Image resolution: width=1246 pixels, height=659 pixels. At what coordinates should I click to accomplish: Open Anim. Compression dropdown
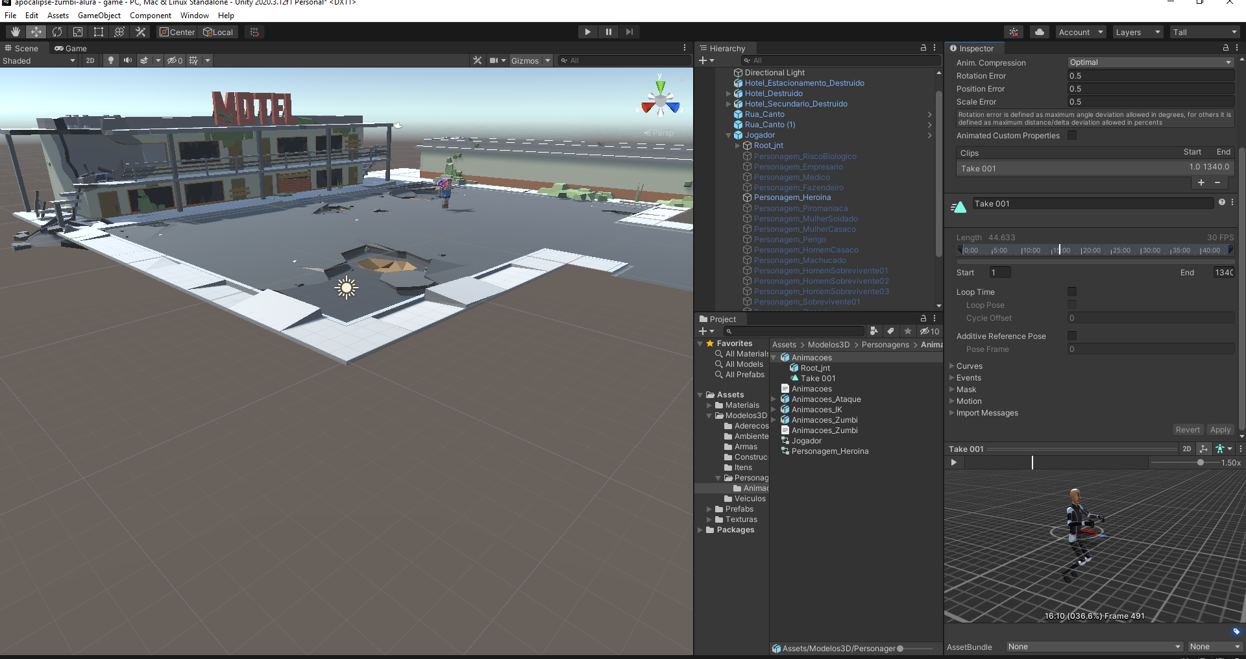point(1151,62)
